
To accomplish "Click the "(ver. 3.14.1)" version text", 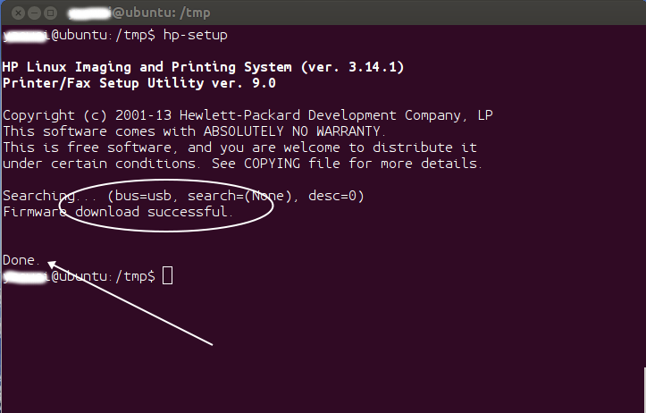I will click(353, 67).
